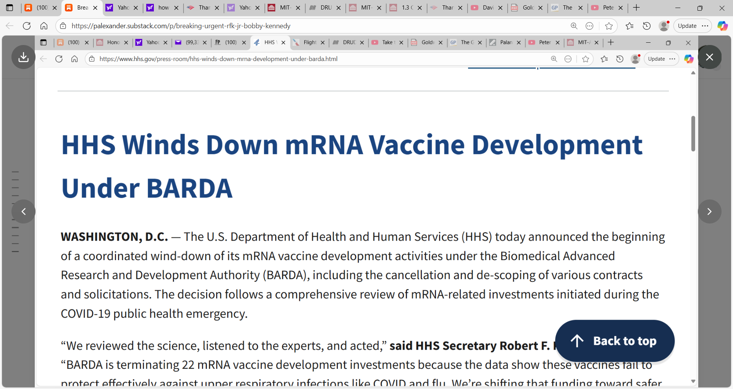The height and width of the screenshot is (389, 733).
Task: Open tab actions menu in outer browser
Action: coord(10,8)
